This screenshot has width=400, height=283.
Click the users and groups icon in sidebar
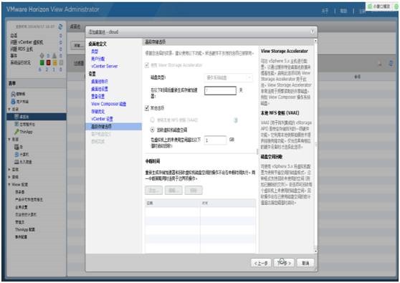(x=14, y=102)
